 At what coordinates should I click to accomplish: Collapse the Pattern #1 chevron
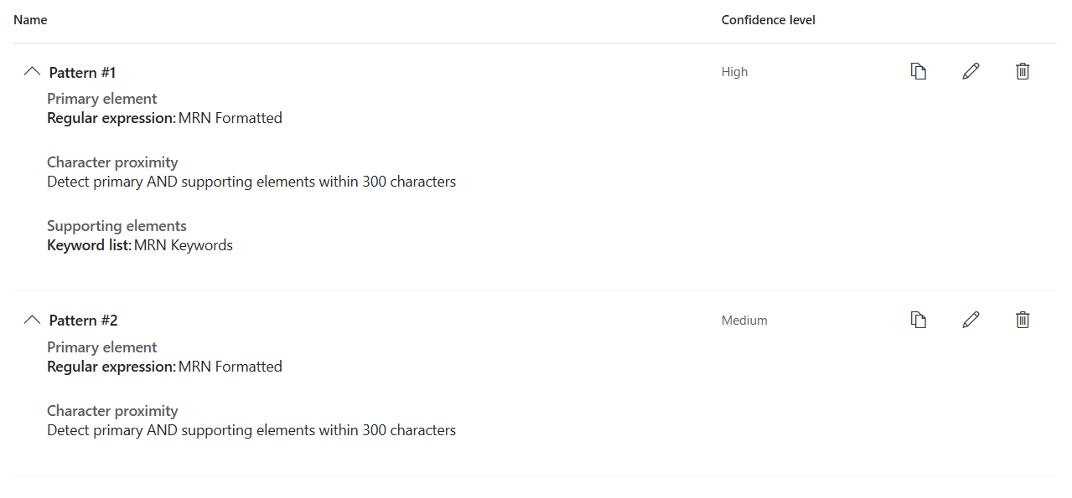point(32,72)
